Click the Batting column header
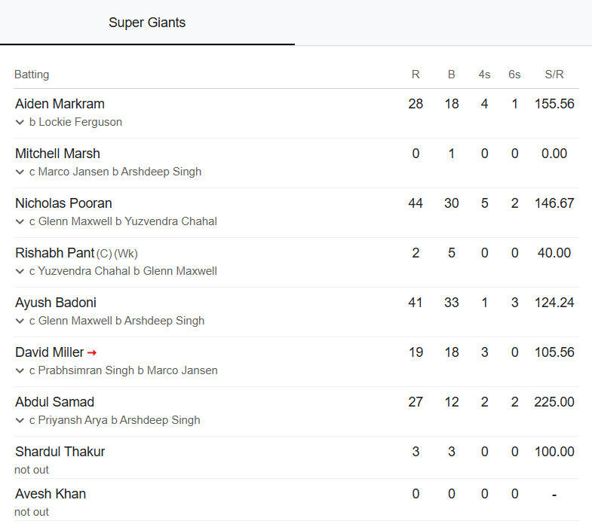This screenshot has width=592, height=527. tap(32, 75)
